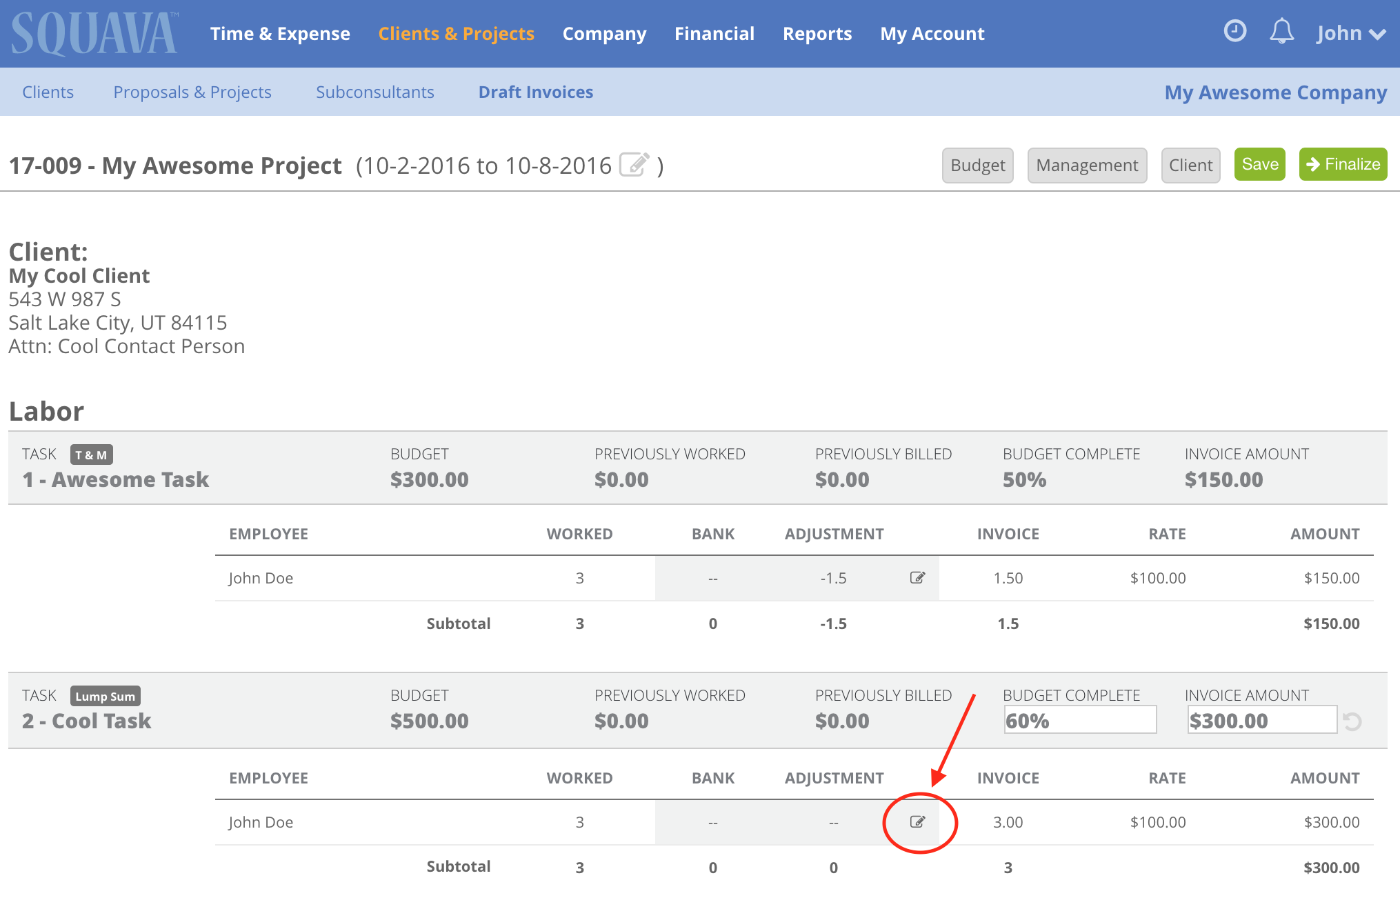Click the SQUAVA logo
The width and height of the screenshot is (1400, 909).
(x=94, y=34)
